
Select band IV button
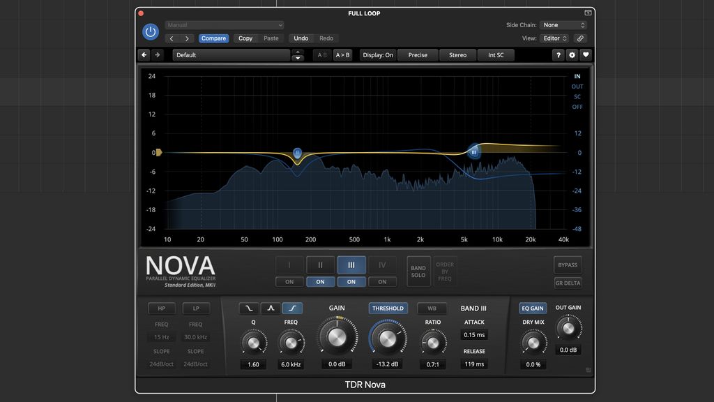click(382, 265)
